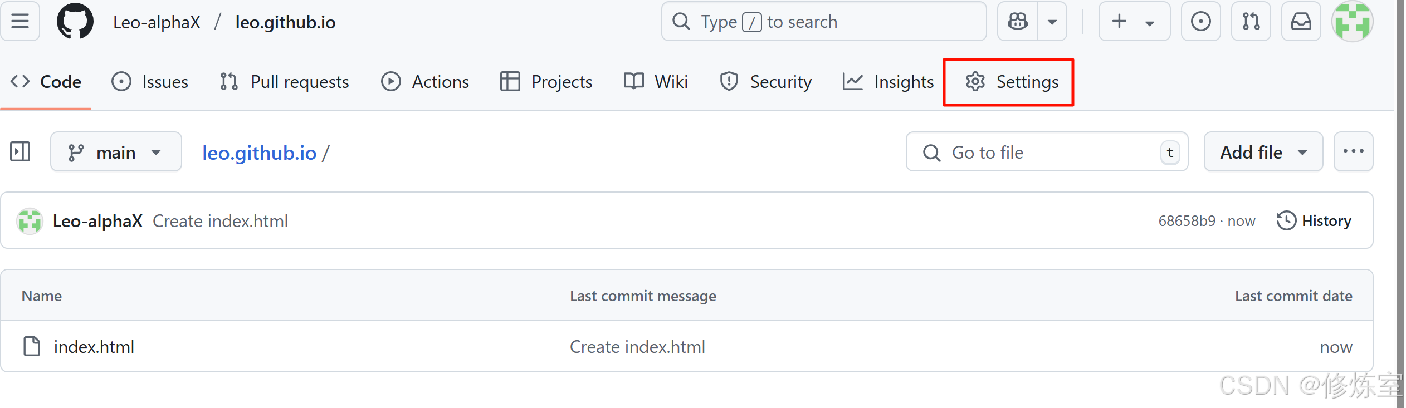
Task: Expand the Add file dropdown
Action: tap(1263, 152)
